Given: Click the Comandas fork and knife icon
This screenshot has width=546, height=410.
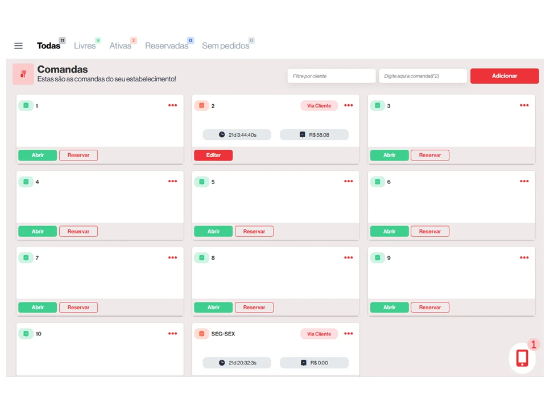Looking at the screenshot, I should tap(23, 74).
